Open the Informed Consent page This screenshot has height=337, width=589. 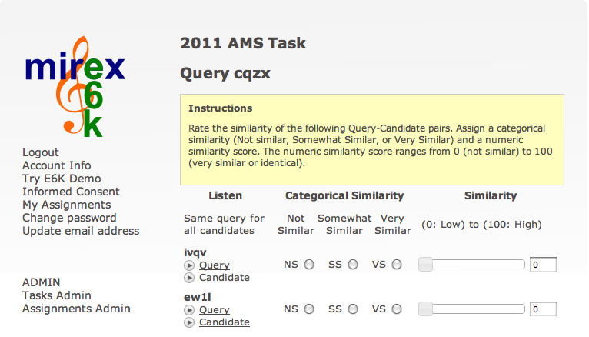click(x=71, y=192)
